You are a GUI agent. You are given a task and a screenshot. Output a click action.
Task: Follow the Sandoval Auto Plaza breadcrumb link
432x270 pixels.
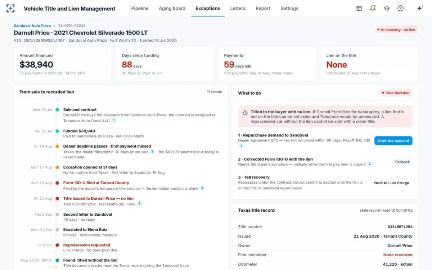pyautogui.click(x=32, y=26)
